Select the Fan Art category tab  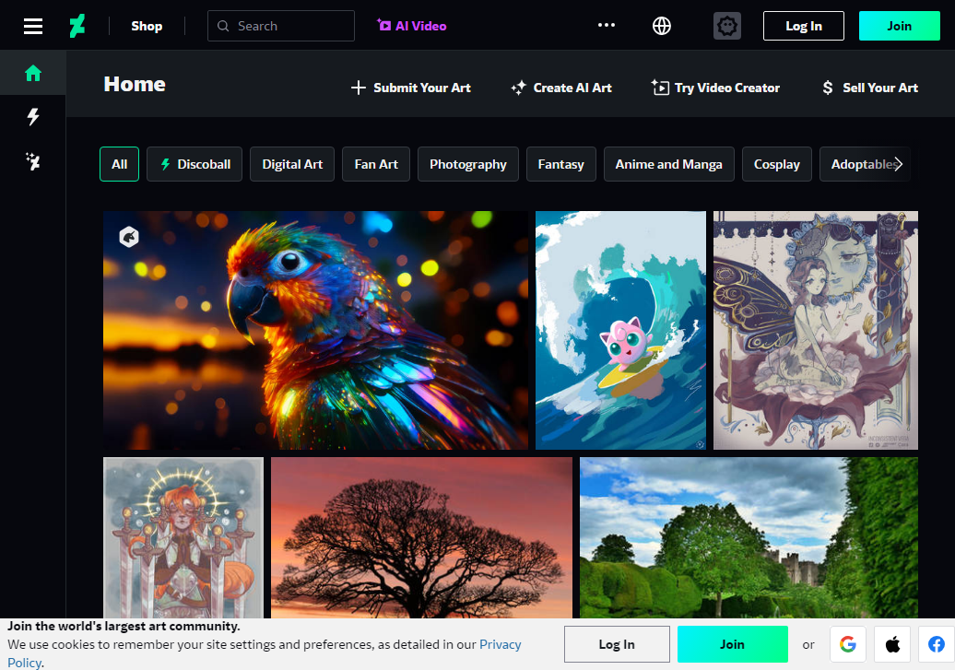pos(376,164)
